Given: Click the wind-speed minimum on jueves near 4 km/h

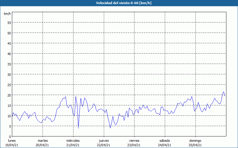Looking at the screenshot, I should [110, 128].
